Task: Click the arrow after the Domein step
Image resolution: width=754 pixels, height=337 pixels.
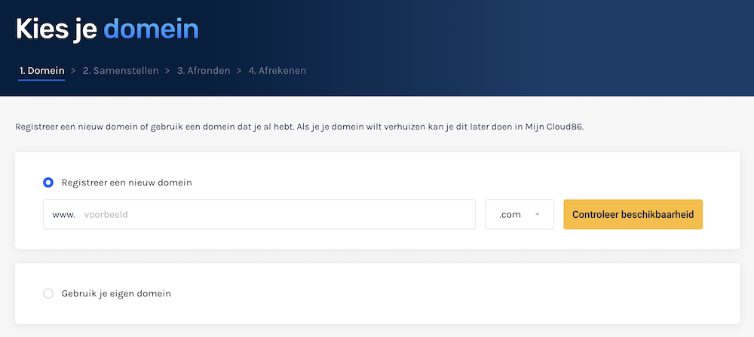Action: tap(73, 71)
